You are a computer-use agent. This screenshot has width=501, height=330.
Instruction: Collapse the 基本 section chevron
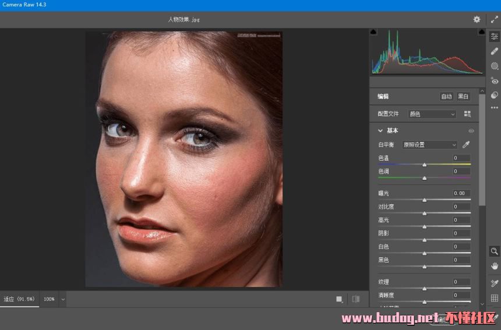(x=380, y=131)
